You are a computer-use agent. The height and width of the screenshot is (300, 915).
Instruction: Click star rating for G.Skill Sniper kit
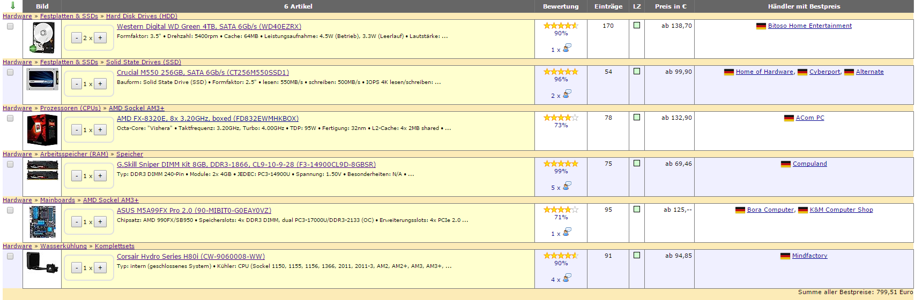[561, 164]
